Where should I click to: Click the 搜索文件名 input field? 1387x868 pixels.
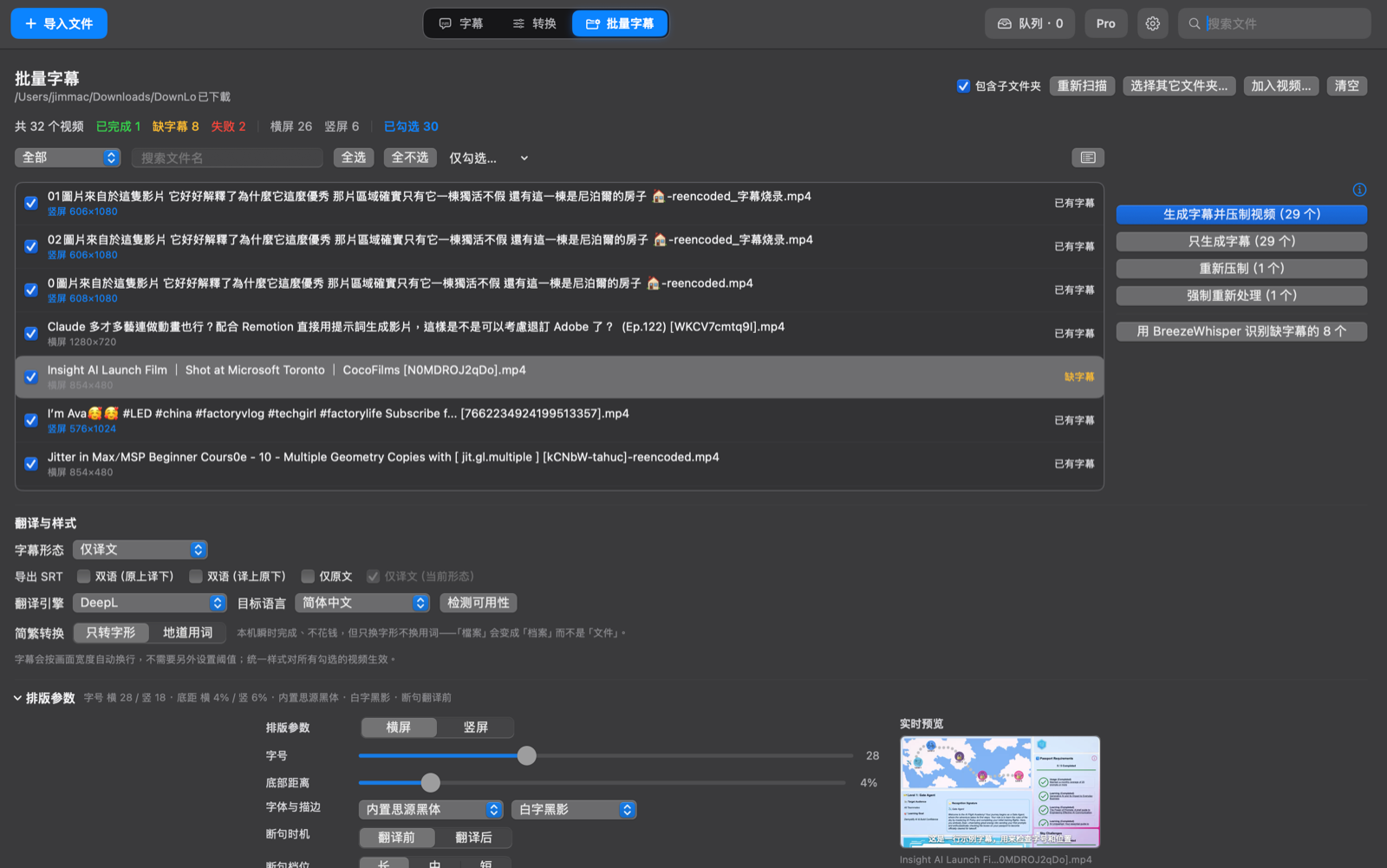point(227,158)
